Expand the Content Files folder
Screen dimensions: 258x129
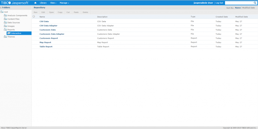(x=5, y=19)
